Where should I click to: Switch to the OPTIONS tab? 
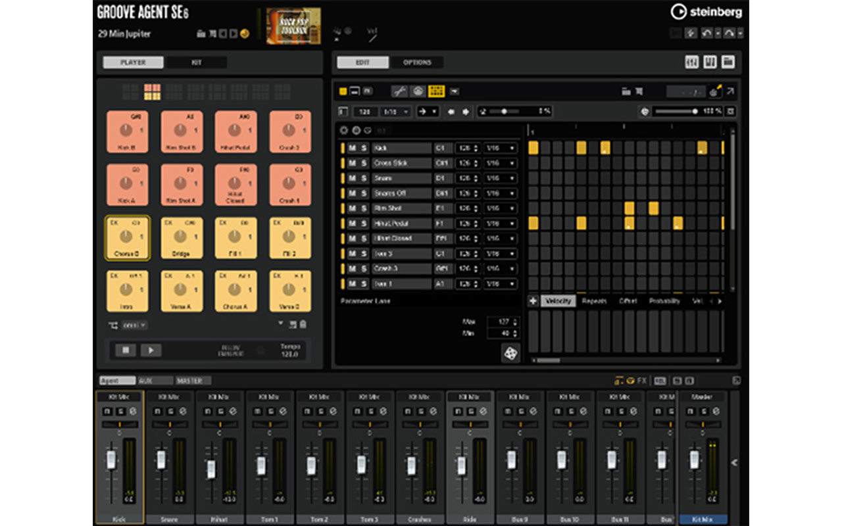pos(416,62)
